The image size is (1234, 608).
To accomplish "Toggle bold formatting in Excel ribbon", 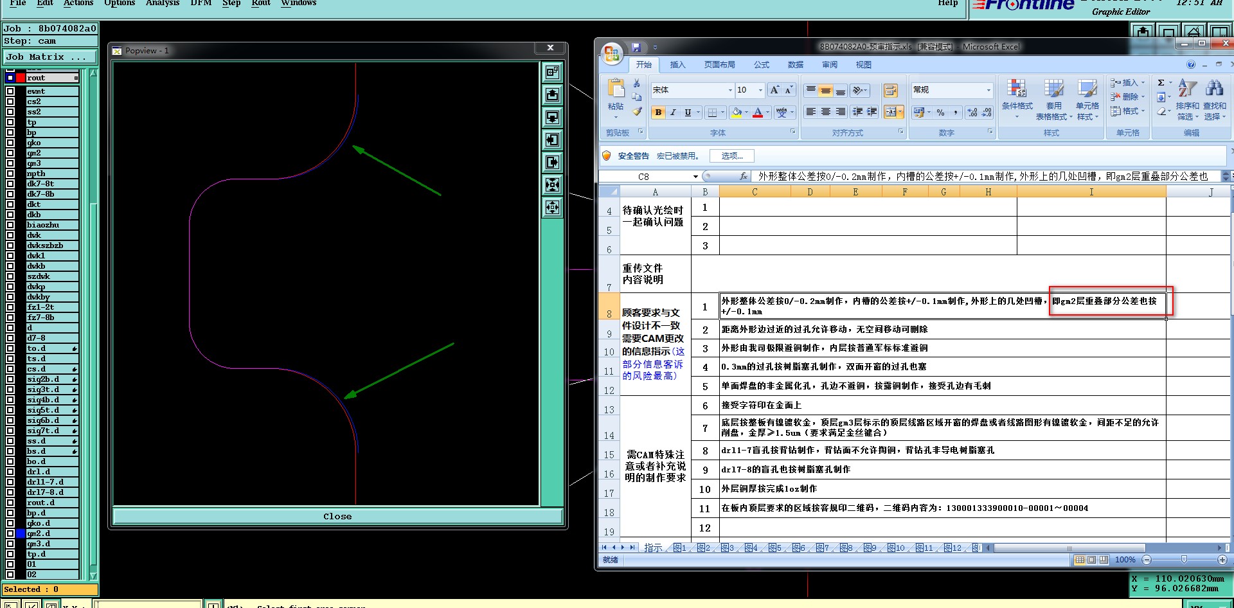I will tap(658, 112).
